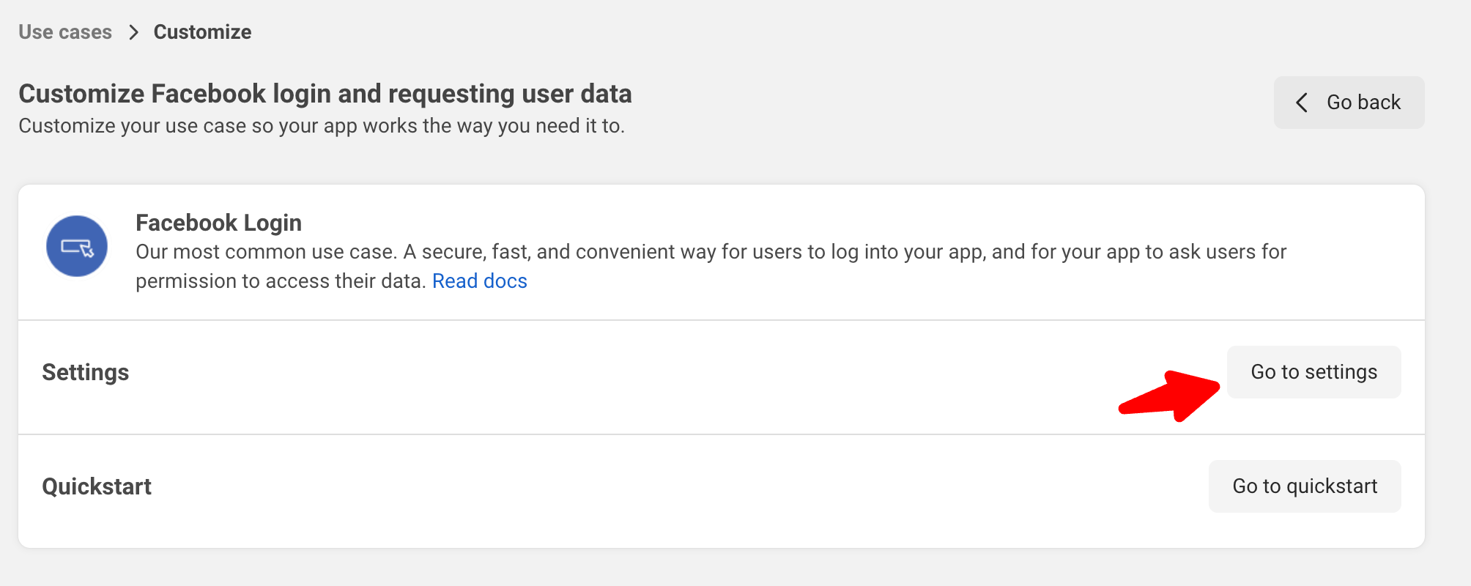Click the Facebook Login title
Image resolution: width=1471 pixels, height=586 pixels.
tap(218, 223)
